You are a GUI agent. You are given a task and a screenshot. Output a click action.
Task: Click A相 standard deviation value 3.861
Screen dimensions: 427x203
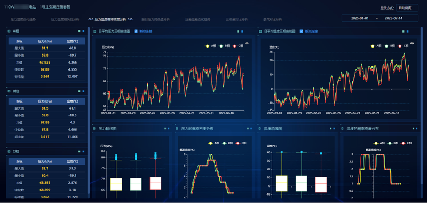(45, 76)
